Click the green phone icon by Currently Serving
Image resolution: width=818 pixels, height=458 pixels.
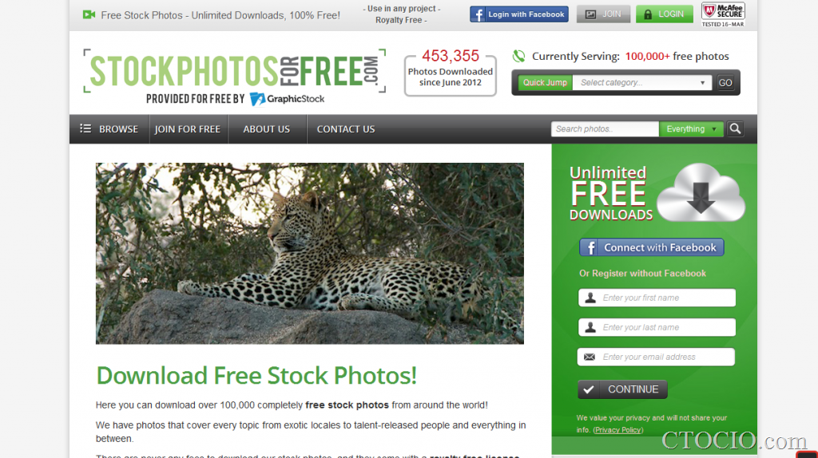tap(518, 57)
